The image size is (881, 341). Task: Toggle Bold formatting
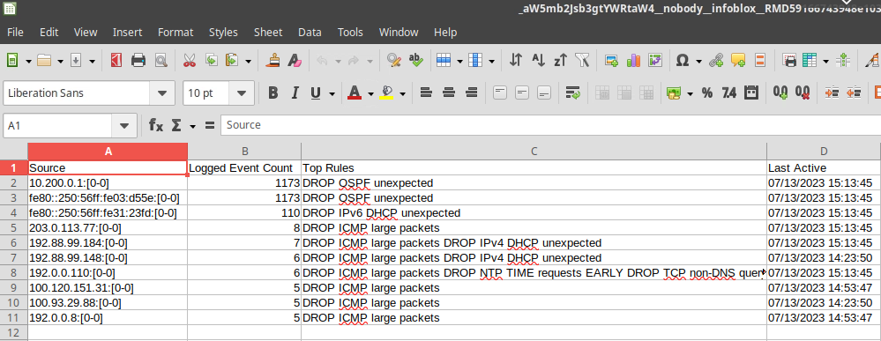273,93
